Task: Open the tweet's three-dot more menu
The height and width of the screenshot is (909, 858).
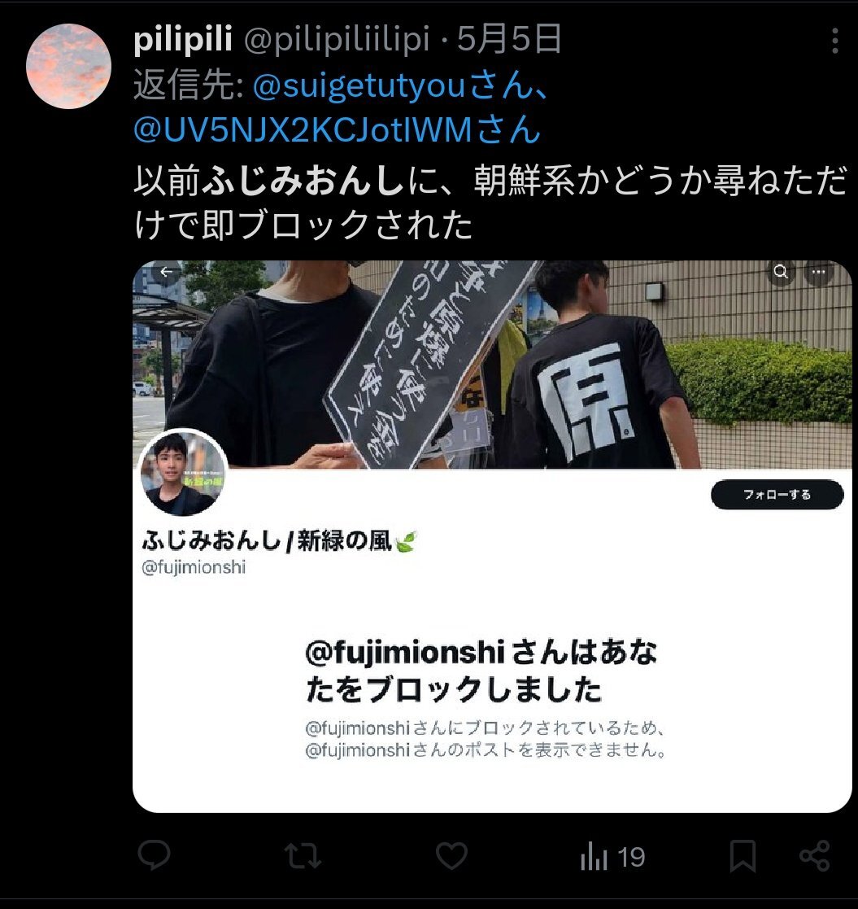Action: click(835, 41)
